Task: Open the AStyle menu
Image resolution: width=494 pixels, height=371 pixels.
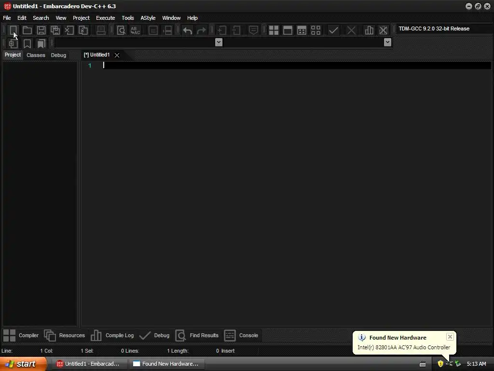Action: point(148,18)
